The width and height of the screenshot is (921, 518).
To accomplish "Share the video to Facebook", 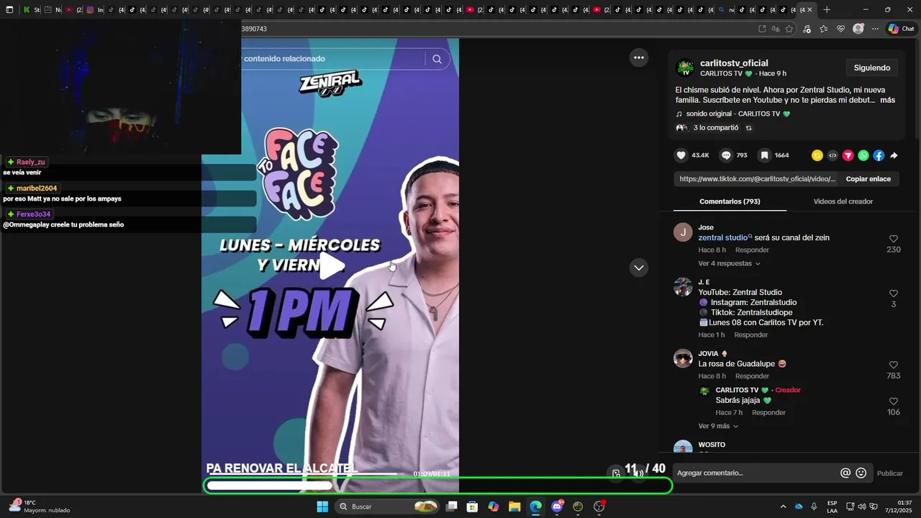I will click(x=879, y=155).
